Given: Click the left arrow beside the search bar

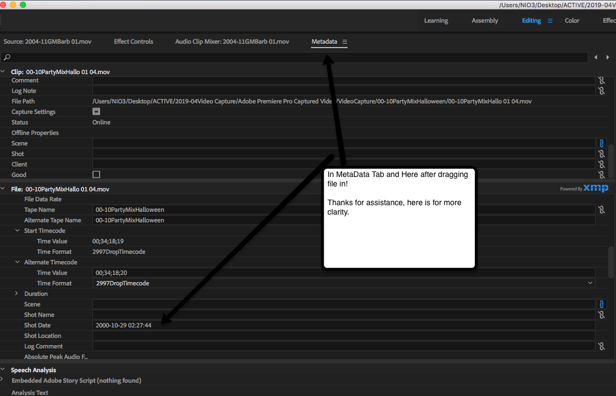Looking at the screenshot, I should pos(596,57).
